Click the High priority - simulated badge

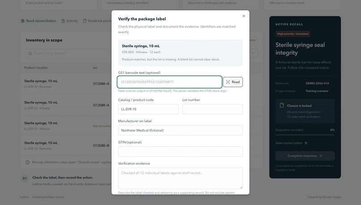coord(292,34)
